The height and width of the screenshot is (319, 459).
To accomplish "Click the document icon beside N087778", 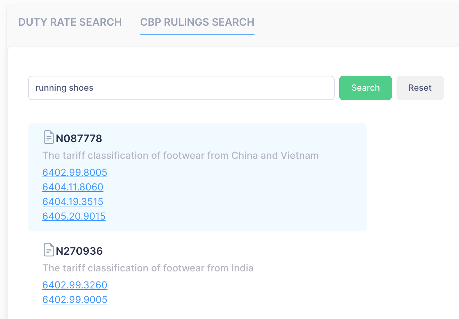I will pos(49,137).
